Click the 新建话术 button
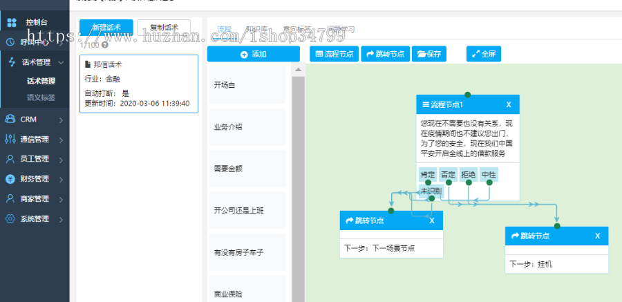Screen dimensions: 622x302 pyautogui.click(x=106, y=28)
